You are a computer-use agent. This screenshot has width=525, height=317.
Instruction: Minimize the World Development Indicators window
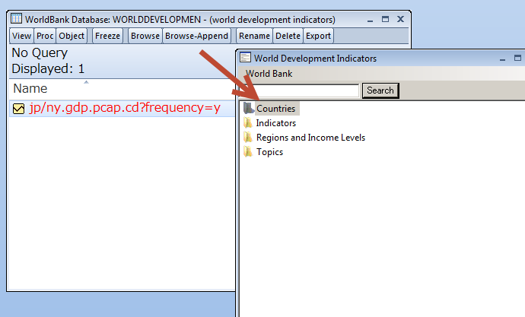point(503,59)
